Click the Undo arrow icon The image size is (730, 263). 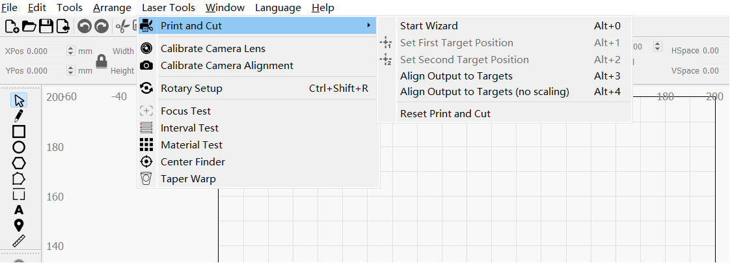[84, 26]
